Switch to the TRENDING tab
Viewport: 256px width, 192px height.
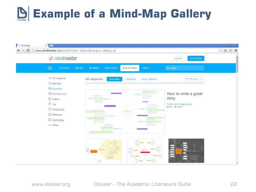(130, 79)
